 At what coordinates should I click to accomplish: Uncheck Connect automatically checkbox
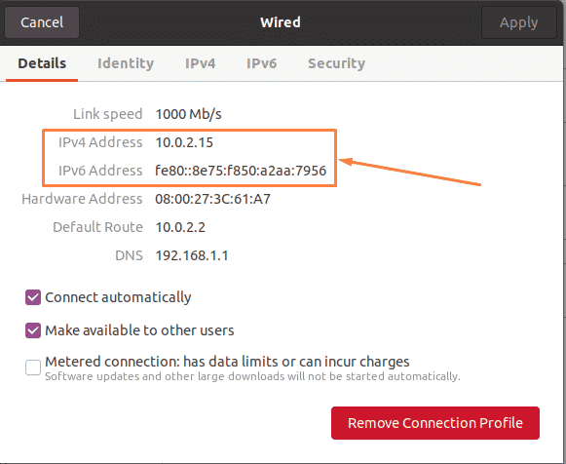point(33,297)
